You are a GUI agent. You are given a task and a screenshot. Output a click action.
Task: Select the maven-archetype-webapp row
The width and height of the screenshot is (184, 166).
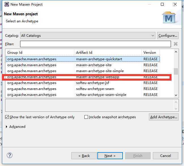83,77
